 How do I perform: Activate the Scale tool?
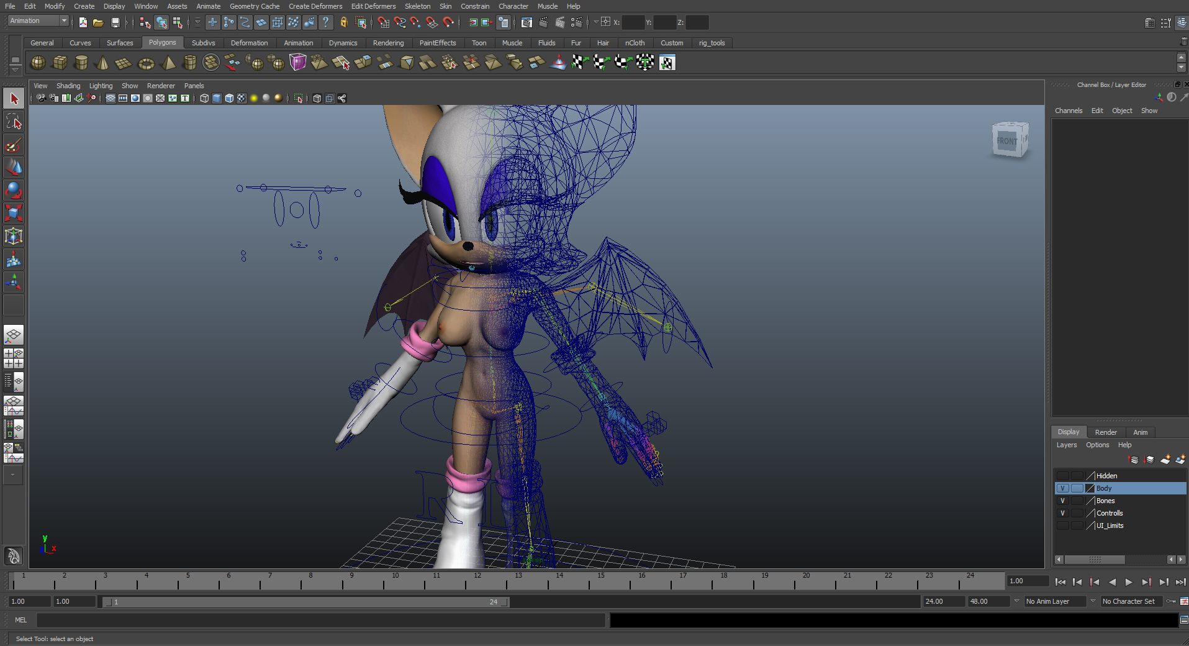point(14,213)
